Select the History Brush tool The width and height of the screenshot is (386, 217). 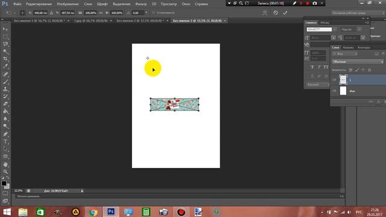coord(5,96)
